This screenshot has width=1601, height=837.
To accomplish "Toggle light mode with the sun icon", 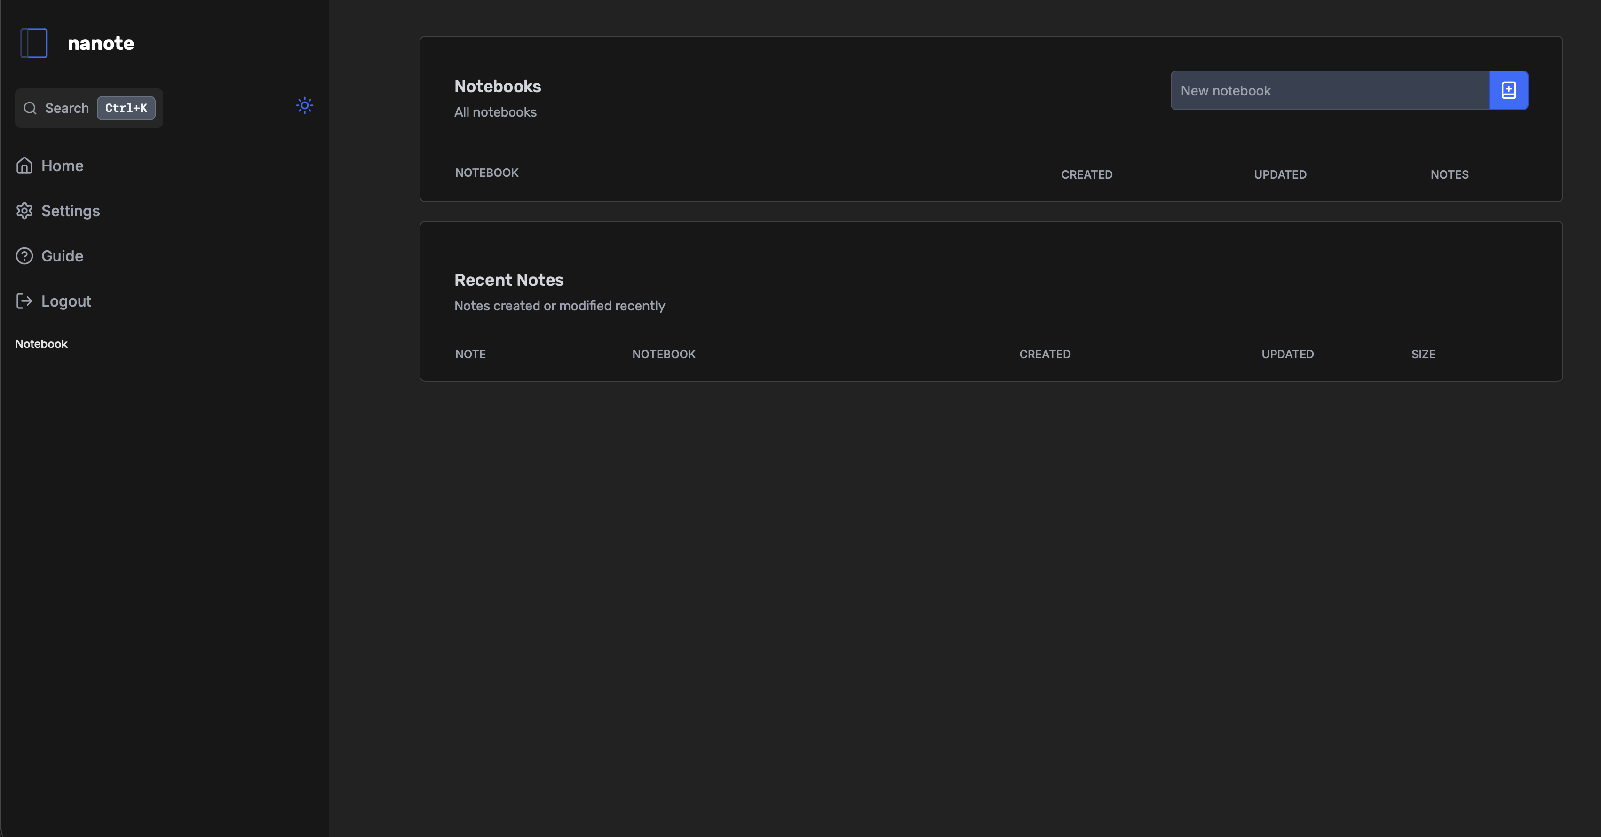I will point(305,106).
